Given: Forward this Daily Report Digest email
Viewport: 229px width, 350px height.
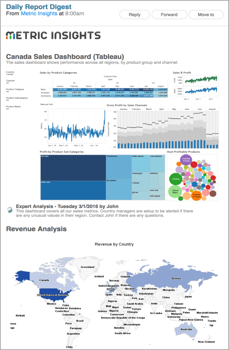Looking at the screenshot, I should click(x=169, y=15).
